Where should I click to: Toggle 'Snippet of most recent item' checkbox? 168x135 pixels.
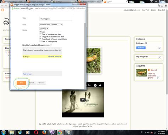[x=40, y=36]
